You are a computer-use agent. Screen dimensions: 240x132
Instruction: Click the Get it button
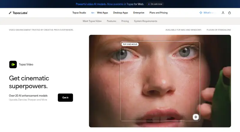[x=65, y=97]
